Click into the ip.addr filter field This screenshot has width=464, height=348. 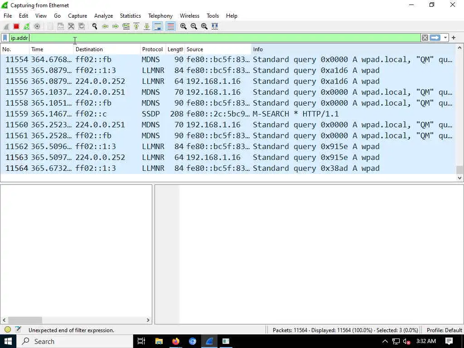[x=214, y=38]
